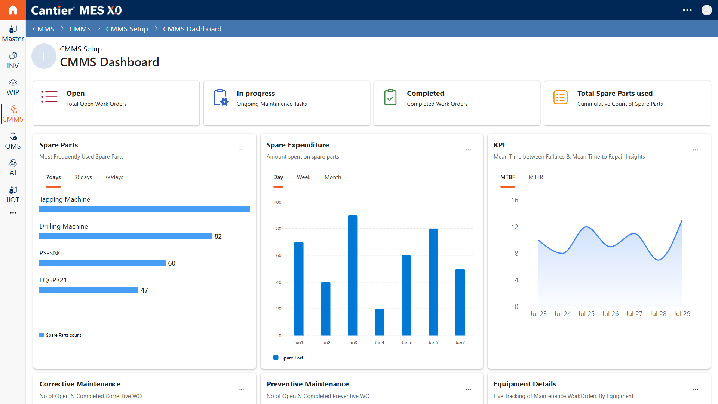Click the Completed clipboard check icon
718x404 pixels.
[x=390, y=97]
